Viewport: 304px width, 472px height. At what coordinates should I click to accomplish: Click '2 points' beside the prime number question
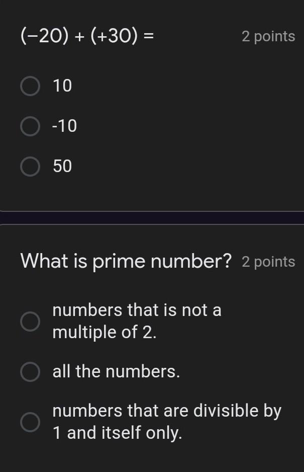coord(268,262)
